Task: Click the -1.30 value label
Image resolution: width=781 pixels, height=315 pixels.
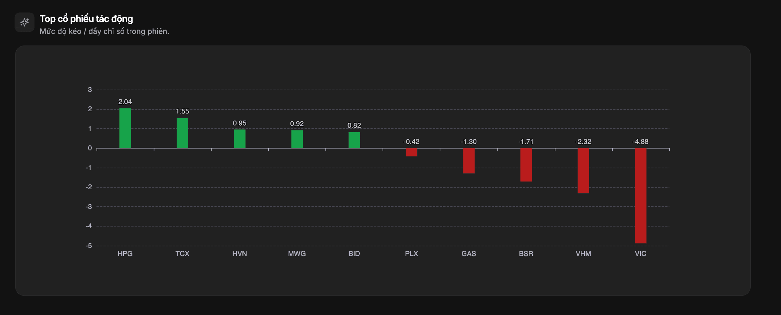Action: pyautogui.click(x=469, y=142)
